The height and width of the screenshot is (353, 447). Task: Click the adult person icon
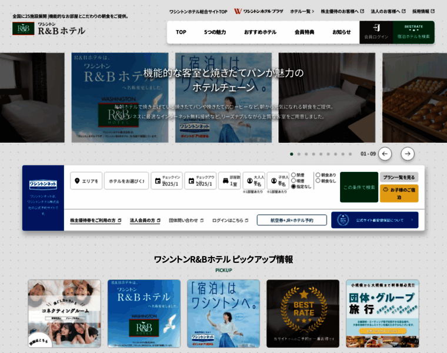(250, 181)
